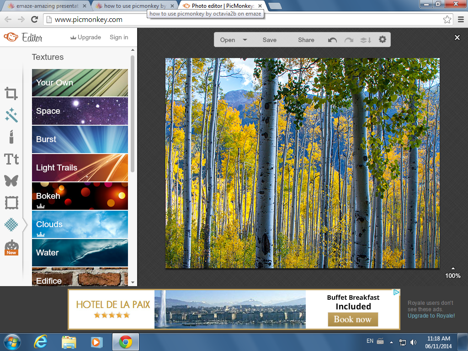
Task: Undo the last edit
Action: point(332,40)
